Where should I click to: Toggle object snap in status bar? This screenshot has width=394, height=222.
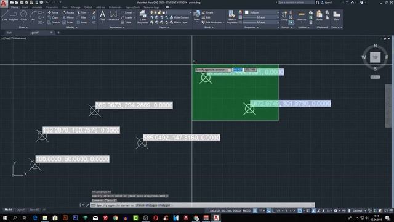click(300, 211)
